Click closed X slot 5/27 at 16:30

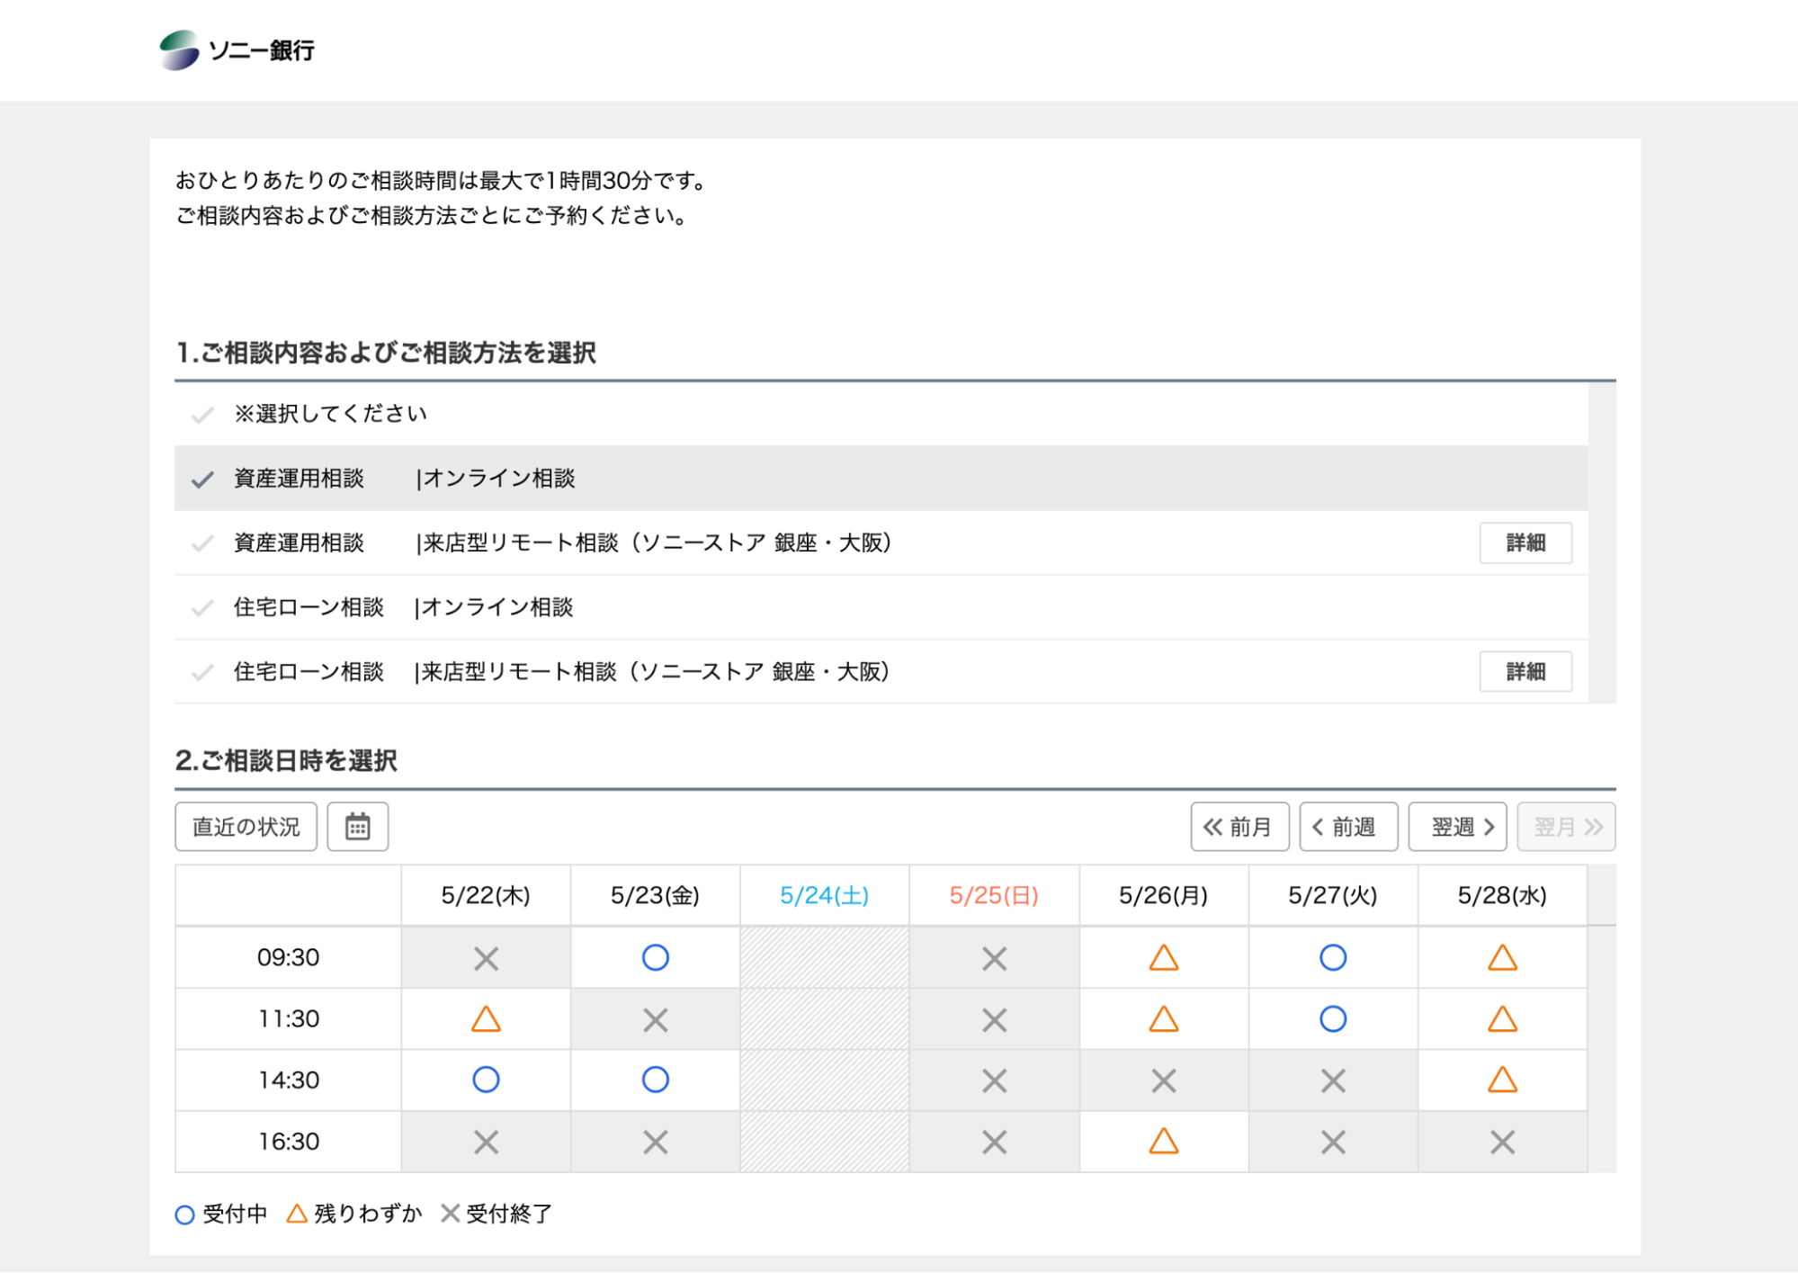click(1333, 1143)
